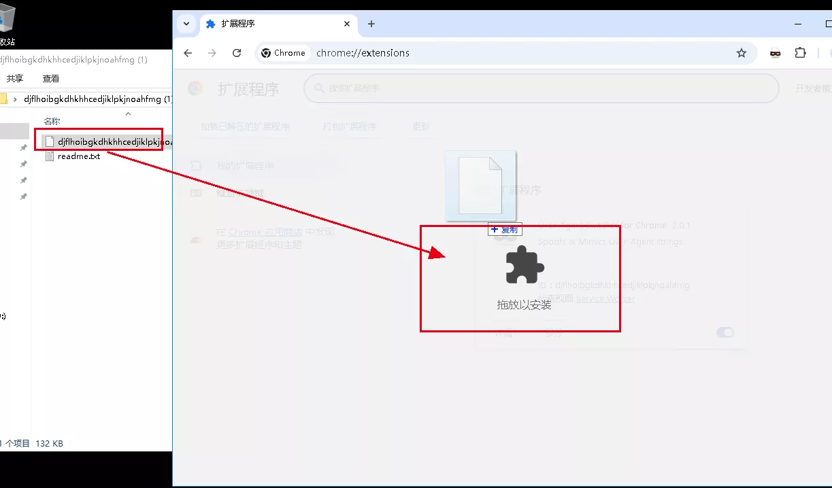Screen dimensions: 832x488
Task: Close the 扩展程序 tab
Action: 347,24
